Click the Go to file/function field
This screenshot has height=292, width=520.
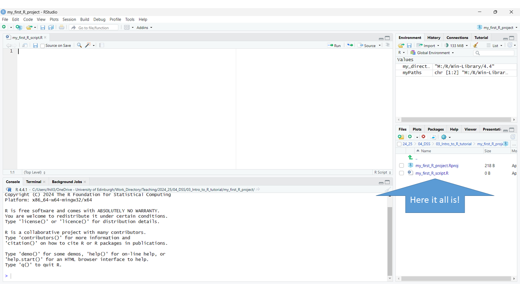pos(94,28)
